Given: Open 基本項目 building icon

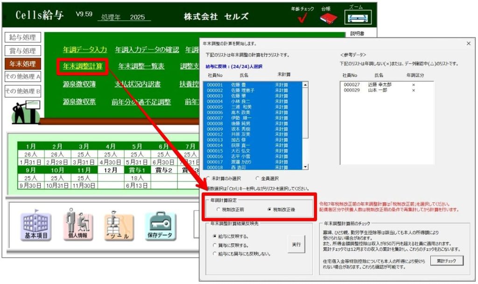Looking at the screenshot, I should [36, 226].
